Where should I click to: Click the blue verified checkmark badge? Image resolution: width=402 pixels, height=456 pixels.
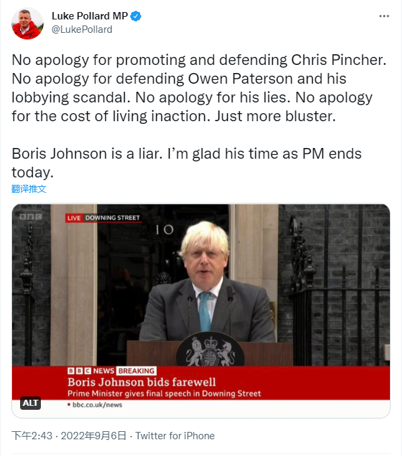tap(135, 16)
